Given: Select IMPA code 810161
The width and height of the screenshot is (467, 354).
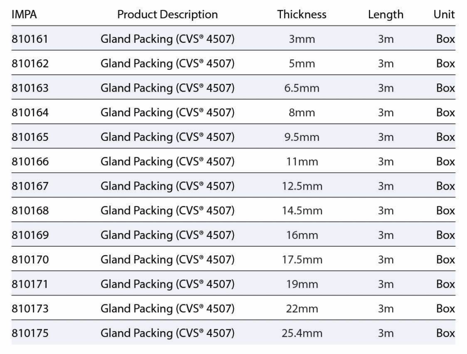Looking at the screenshot, I should click(30, 39).
